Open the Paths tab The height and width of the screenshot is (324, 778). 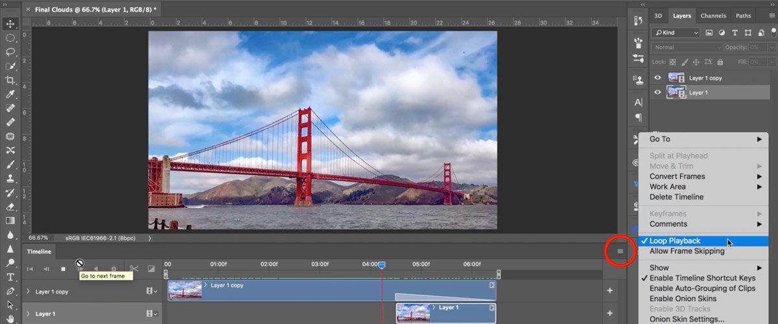coord(743,16)
